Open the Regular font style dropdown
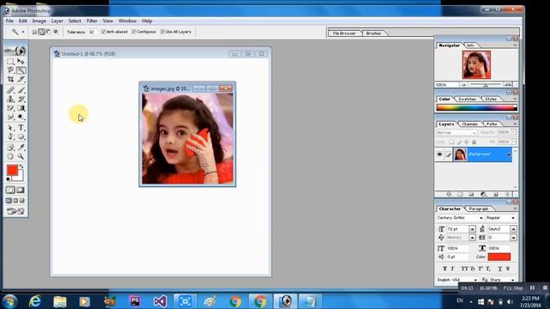 tap(513, 218)
